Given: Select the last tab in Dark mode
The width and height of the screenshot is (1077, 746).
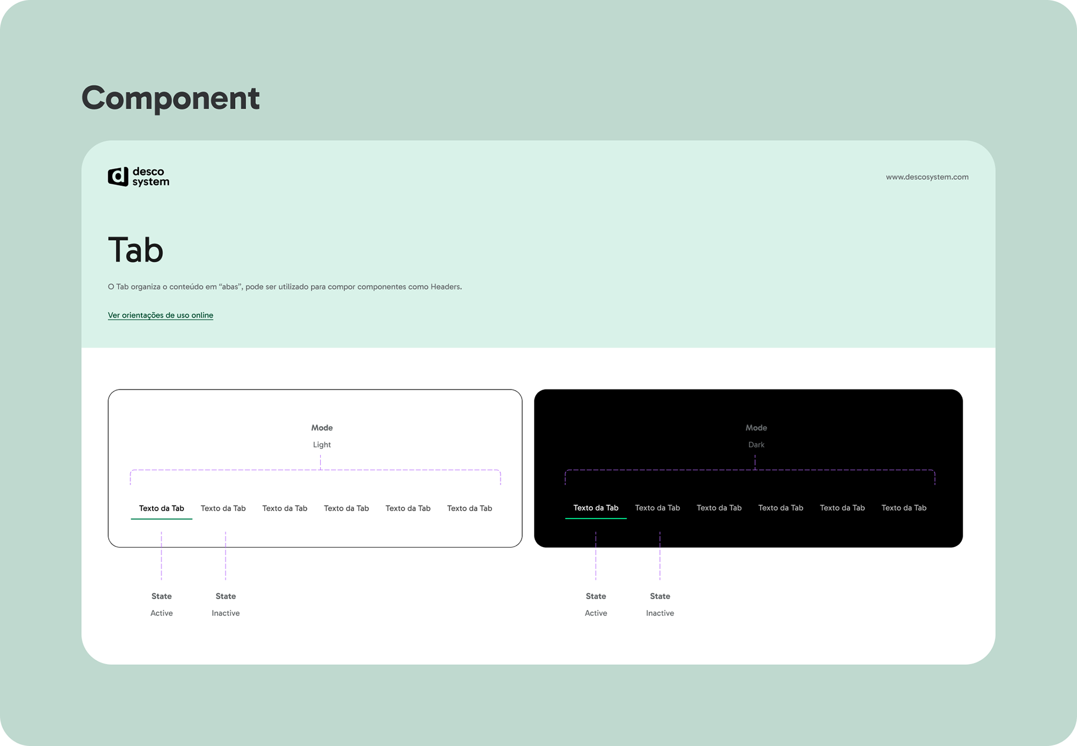Looking at the screenshot, I should 904,508.
